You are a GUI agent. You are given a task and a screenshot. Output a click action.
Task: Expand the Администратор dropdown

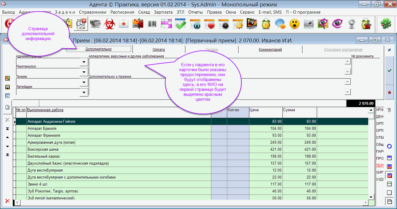click(84, 62)
